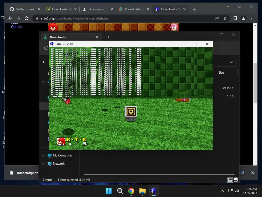
Task: Switch to SRB2 from the taskbar
Action: pyautogui.click(x=154, y=191)
